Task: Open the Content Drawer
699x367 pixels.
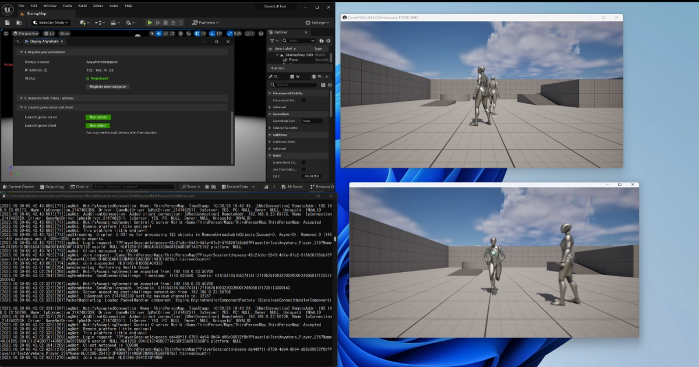Action: coord(19,186)
